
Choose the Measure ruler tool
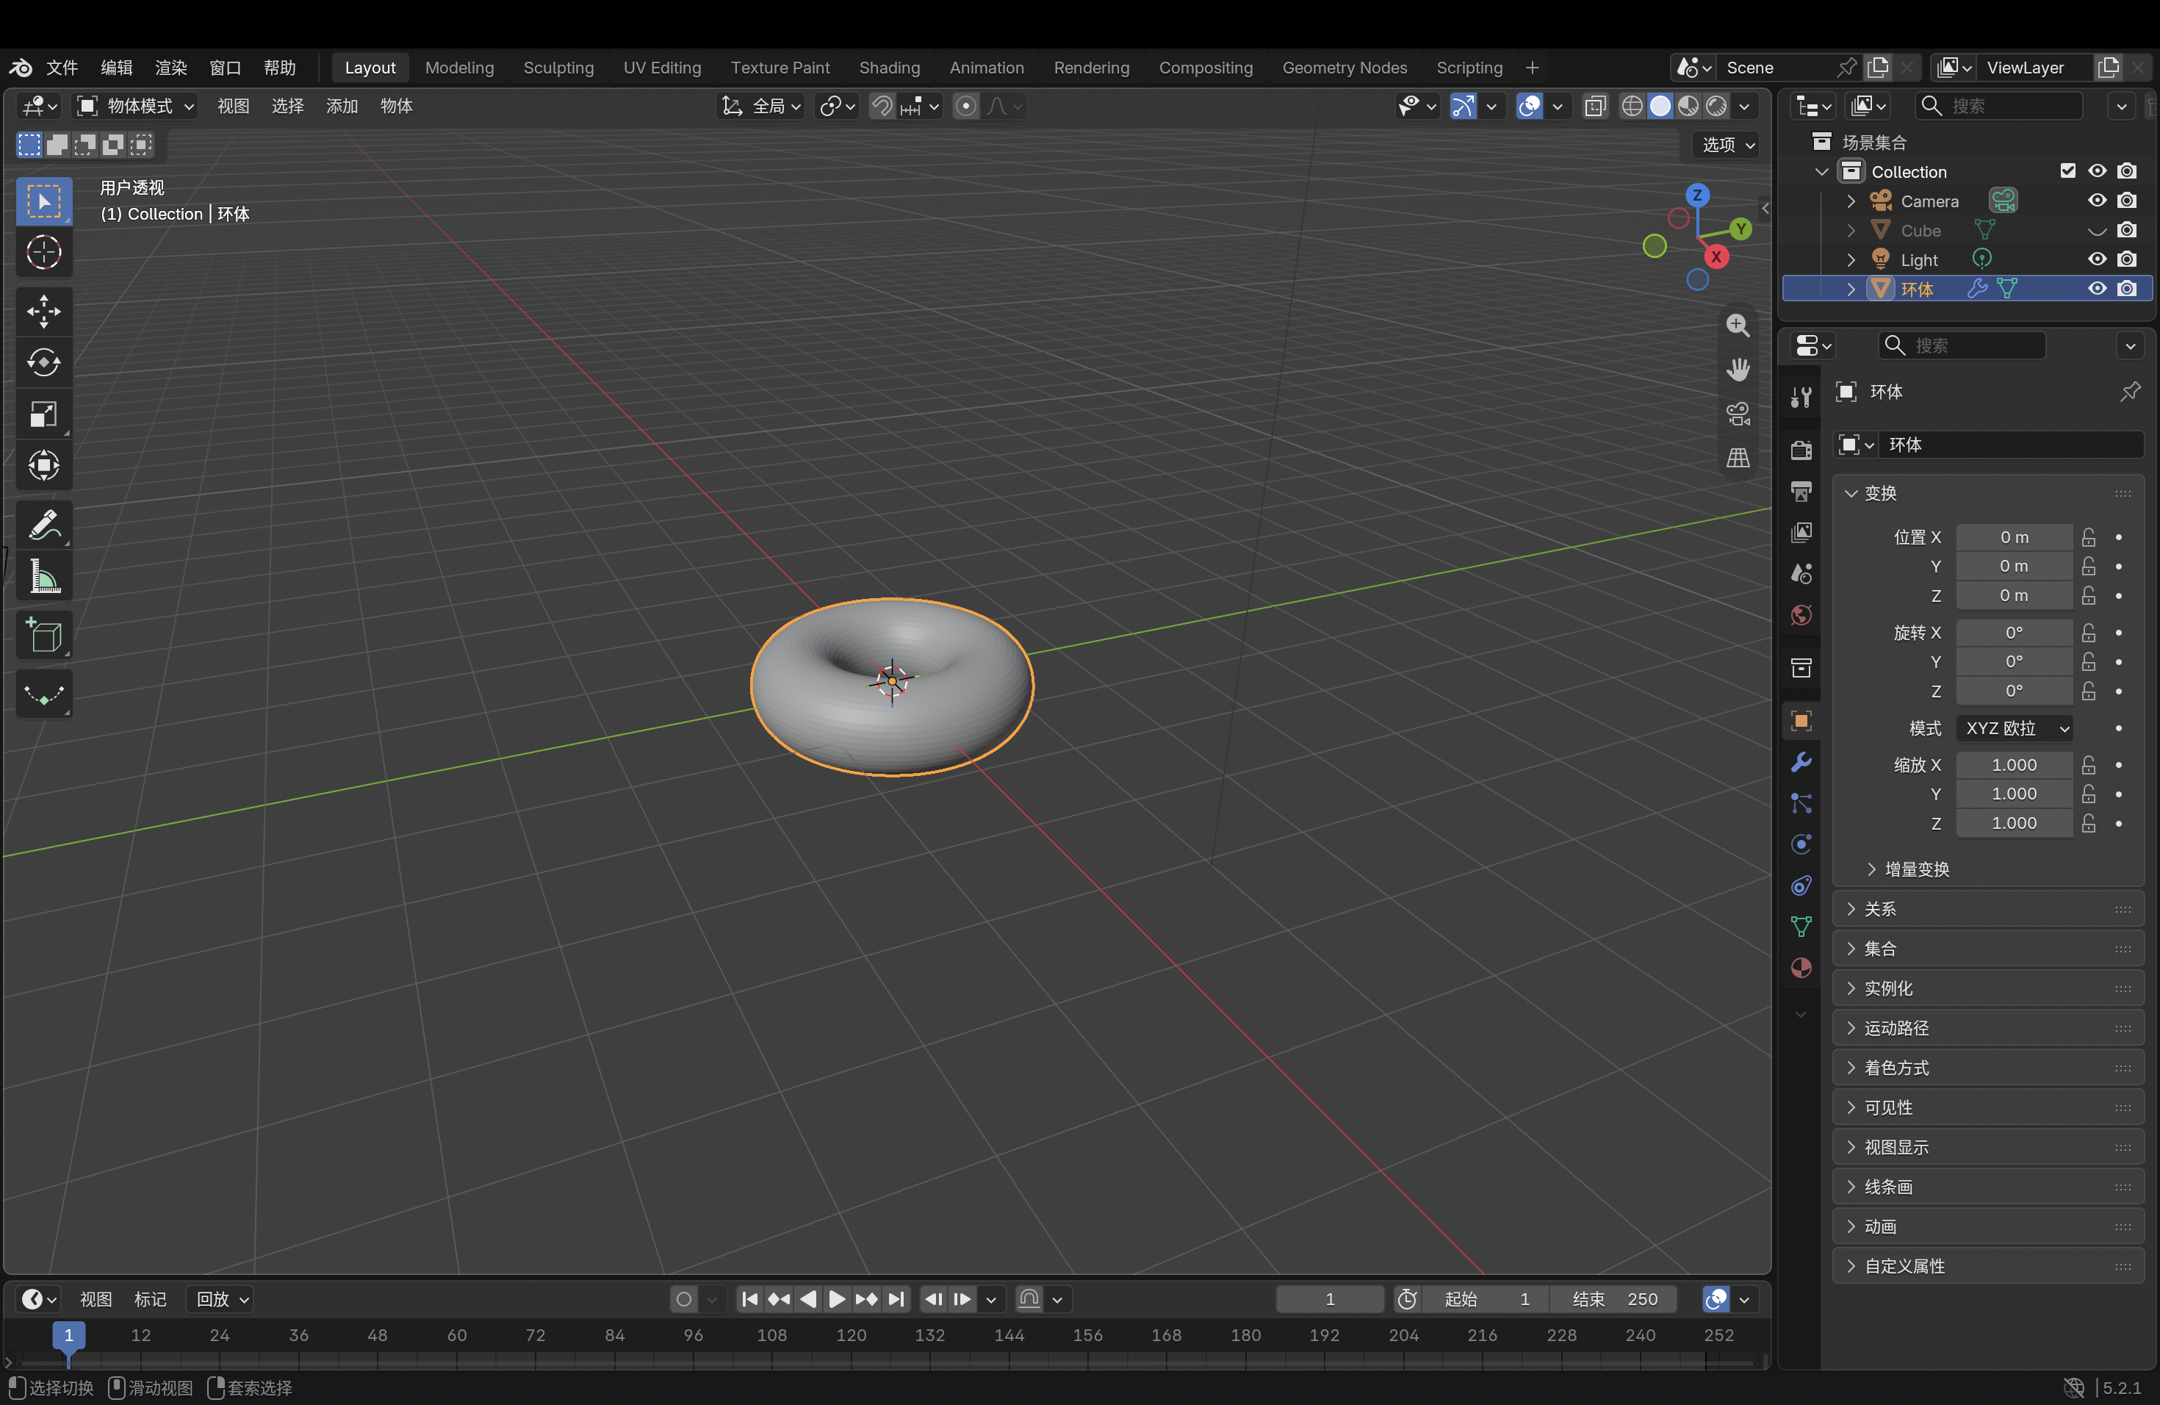coord(43,576)
